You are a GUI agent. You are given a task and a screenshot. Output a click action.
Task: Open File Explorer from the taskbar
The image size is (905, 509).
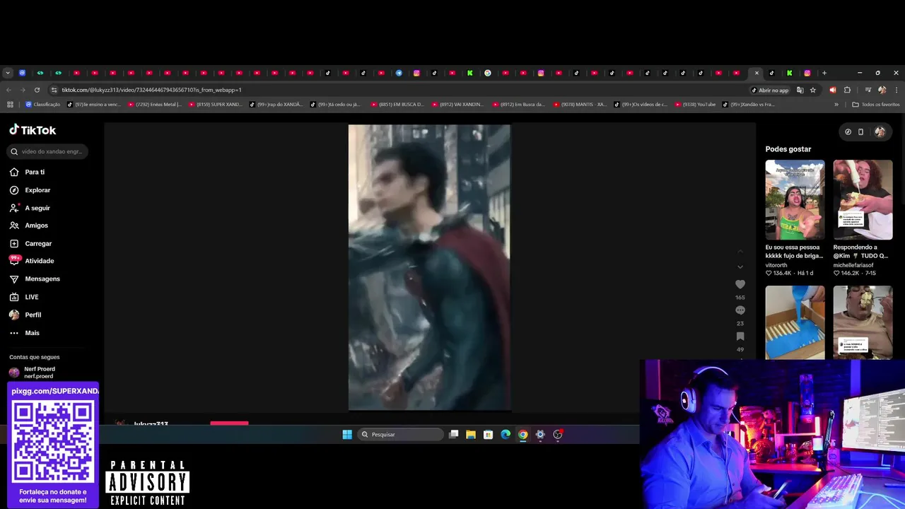(471, 434)
